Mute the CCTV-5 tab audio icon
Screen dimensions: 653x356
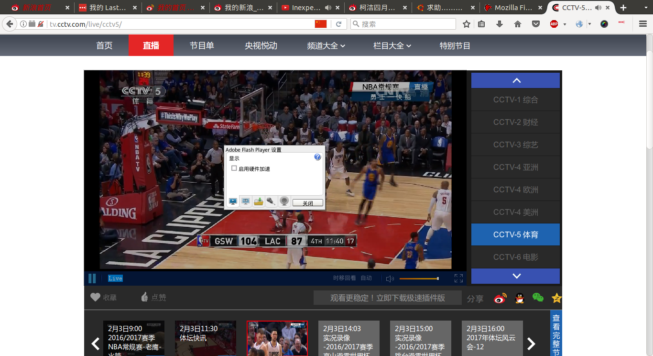pos(598,8)
